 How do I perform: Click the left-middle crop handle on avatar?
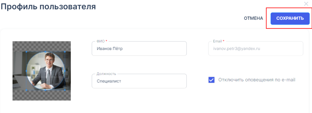coord(26,71)
